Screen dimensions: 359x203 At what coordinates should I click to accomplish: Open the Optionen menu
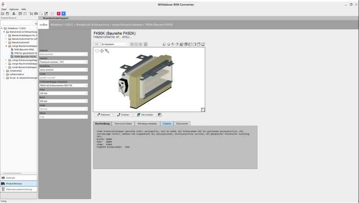pos(14,9)
